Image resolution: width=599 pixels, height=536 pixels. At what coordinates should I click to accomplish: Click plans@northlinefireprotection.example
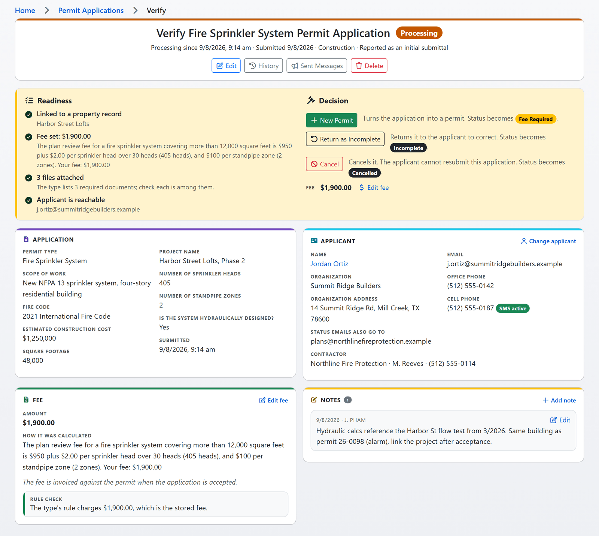(371, 341)
